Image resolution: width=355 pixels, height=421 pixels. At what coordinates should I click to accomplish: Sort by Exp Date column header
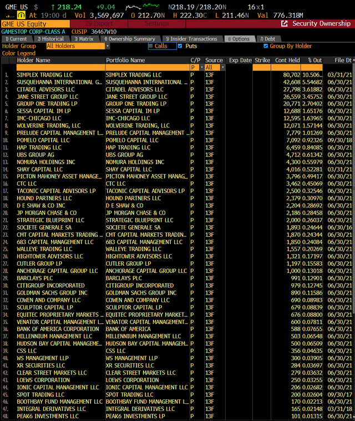[240, 60]
